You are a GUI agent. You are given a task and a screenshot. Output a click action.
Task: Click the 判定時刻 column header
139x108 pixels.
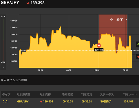87,94
